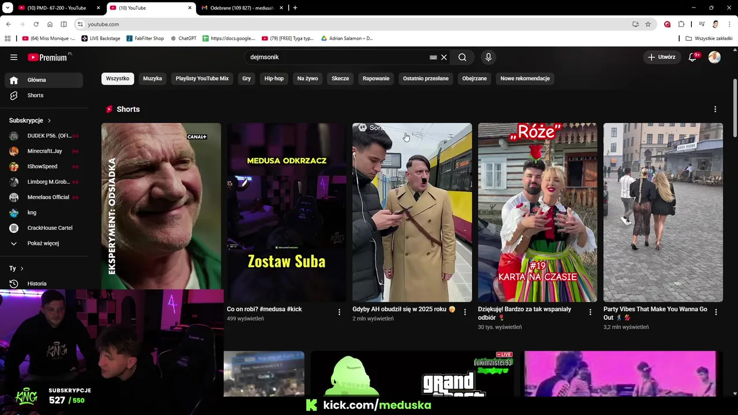Open Minecraftt.Jay subscription channel
Screen dimensions: 738x415
pyautogui.click(x=44, y=151)
